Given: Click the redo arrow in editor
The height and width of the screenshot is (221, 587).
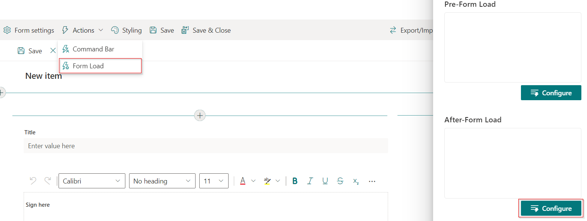Looking at the screenshot, I should 48,181.
